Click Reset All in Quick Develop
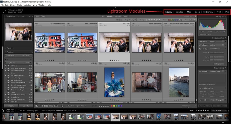The width and height of the screenshot is (231, 124). [219, 64]
